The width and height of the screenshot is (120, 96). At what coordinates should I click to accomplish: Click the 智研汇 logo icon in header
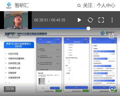coord(9,5)
